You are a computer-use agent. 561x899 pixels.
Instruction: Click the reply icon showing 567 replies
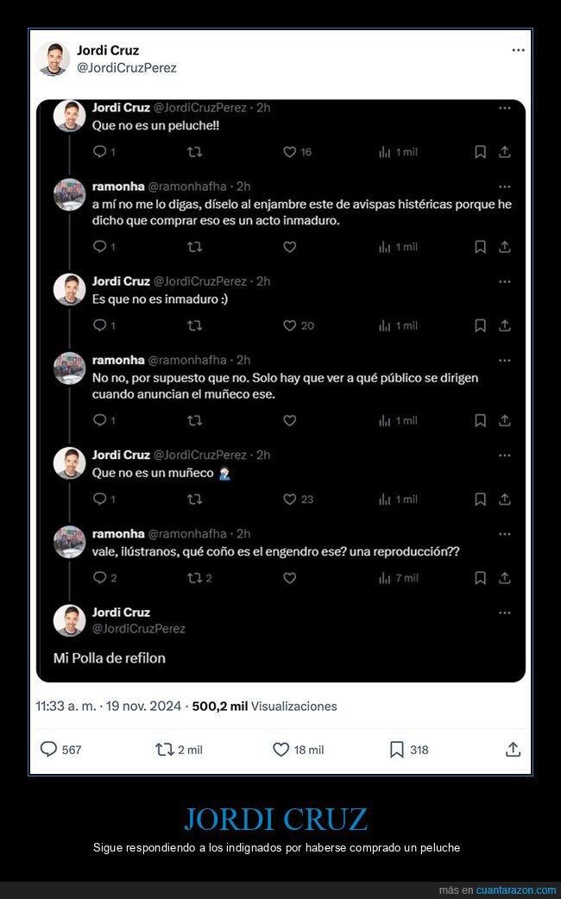pos(49,750)
